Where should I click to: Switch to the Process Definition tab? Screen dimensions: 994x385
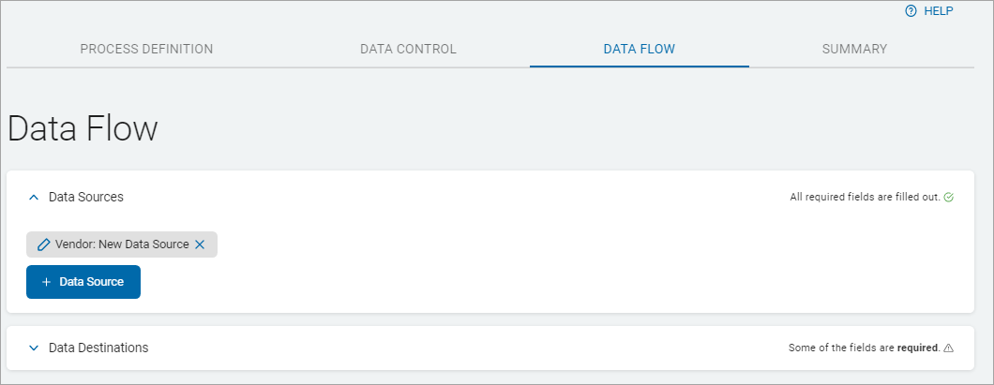(x=146, y=49)
